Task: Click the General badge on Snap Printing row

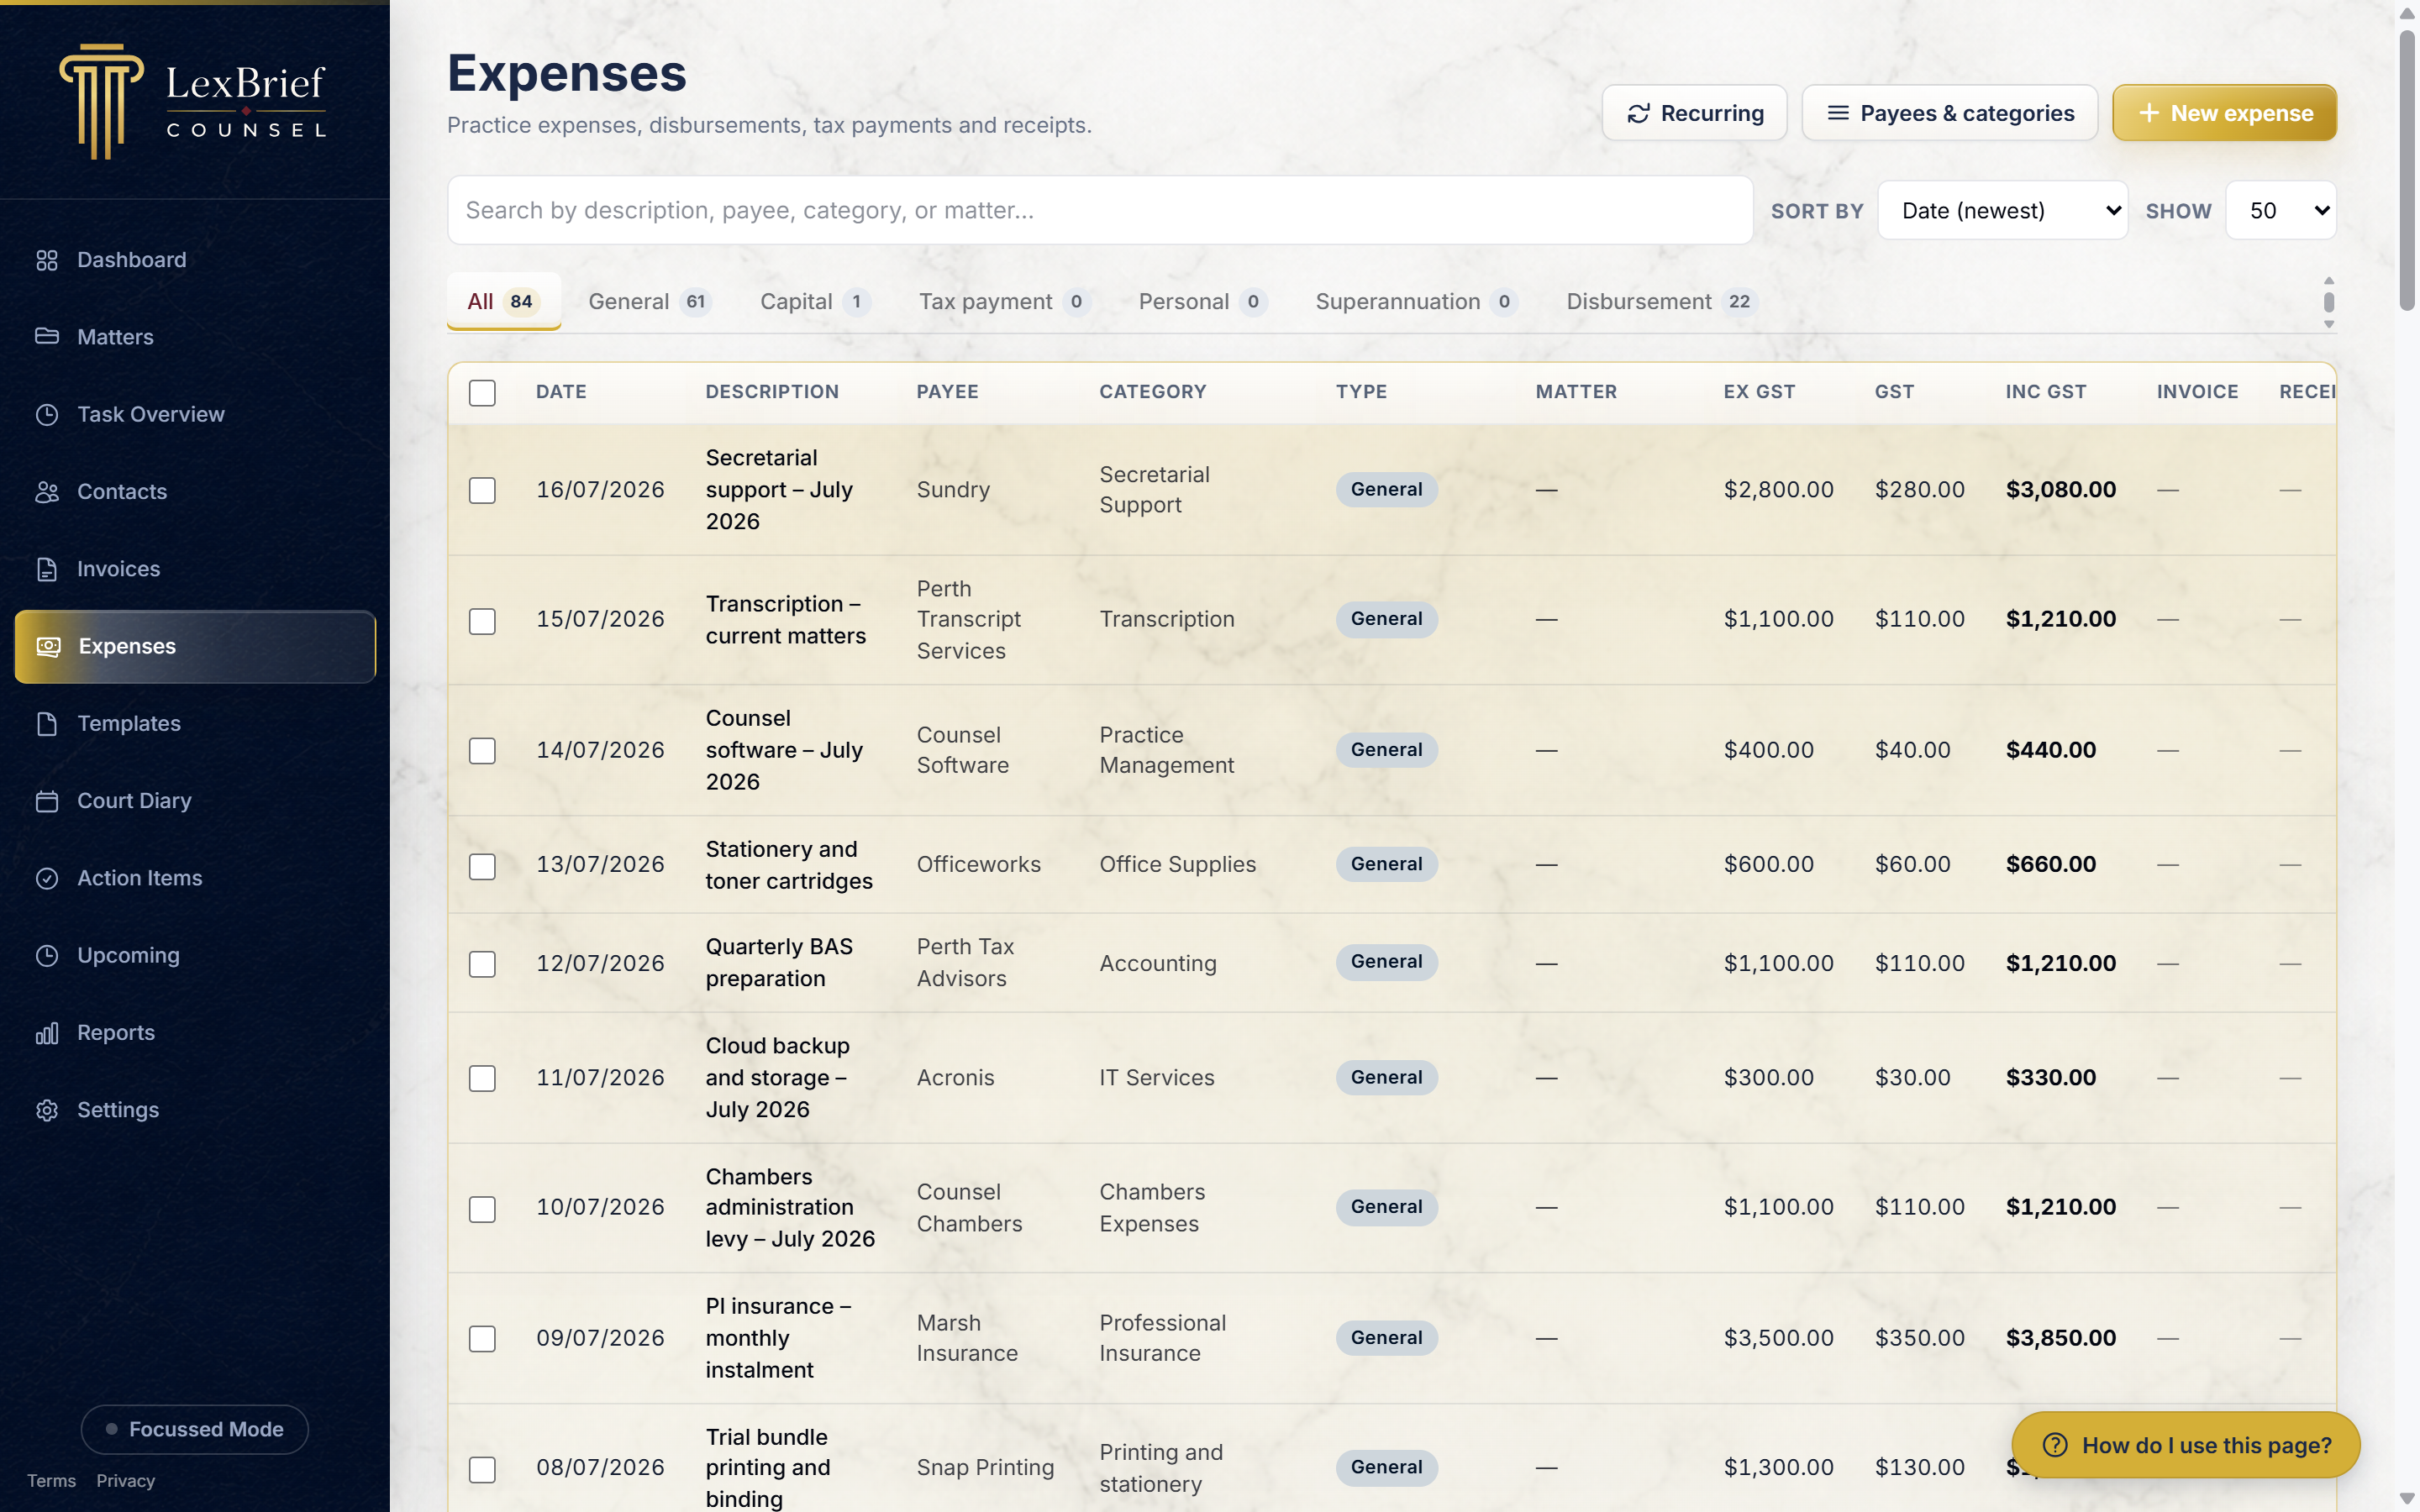Action: pyautogui.click(x=1386, y=1467)
